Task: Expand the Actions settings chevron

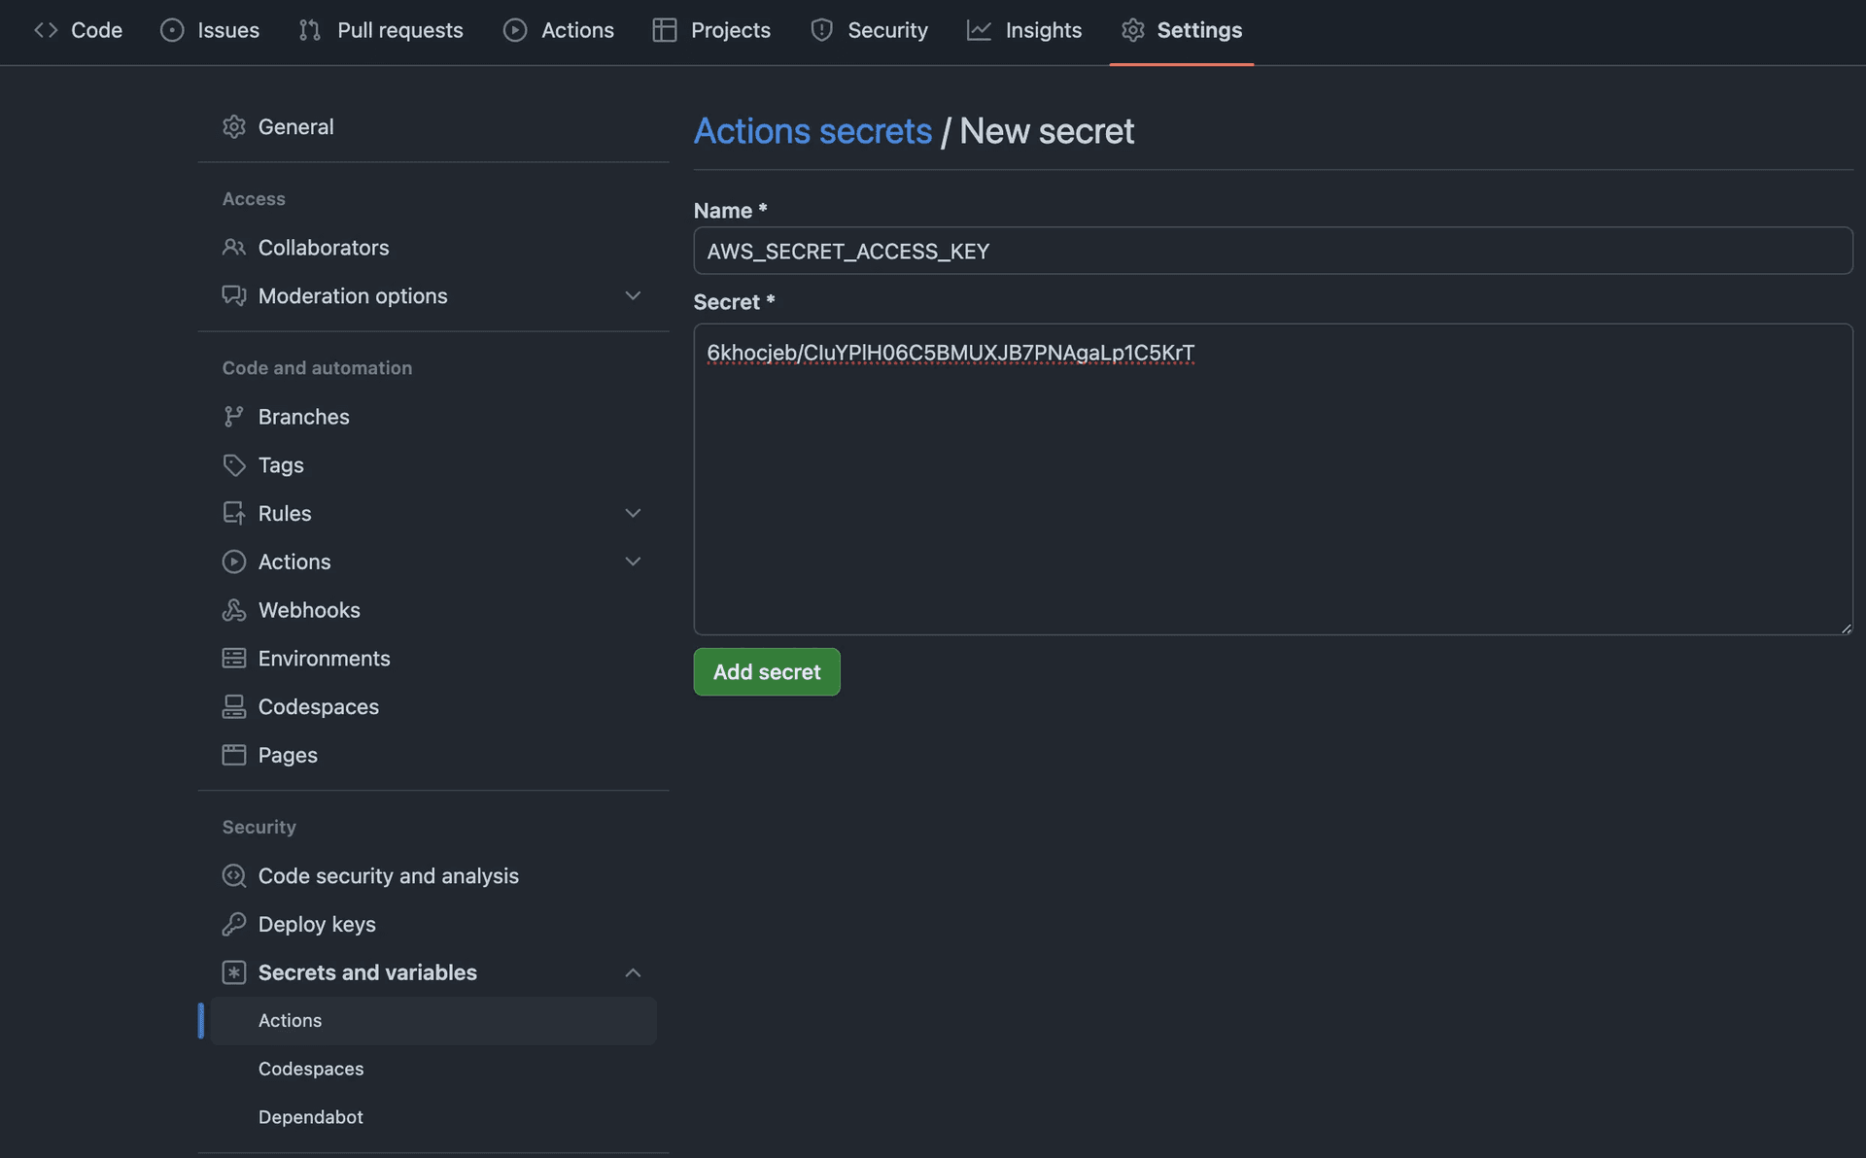Action: [x=633, y=562]
